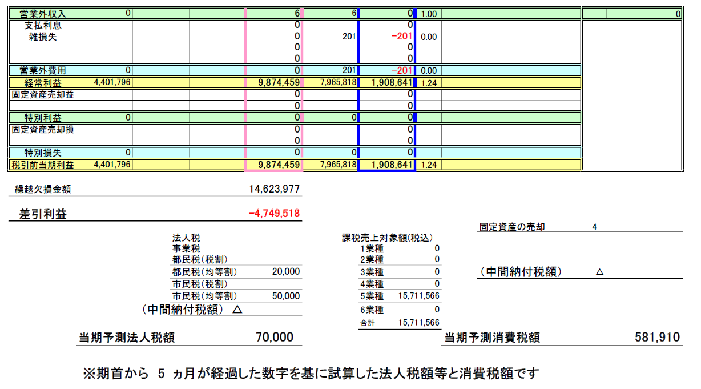Click the 合計 taxable sales total
The image size is (701, 389).
(418, 323)
